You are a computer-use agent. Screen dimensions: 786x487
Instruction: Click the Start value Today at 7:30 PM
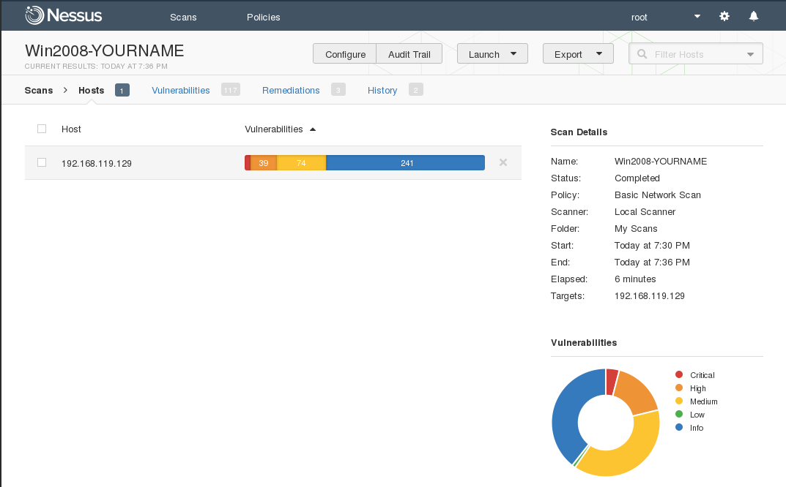[652, 245]
